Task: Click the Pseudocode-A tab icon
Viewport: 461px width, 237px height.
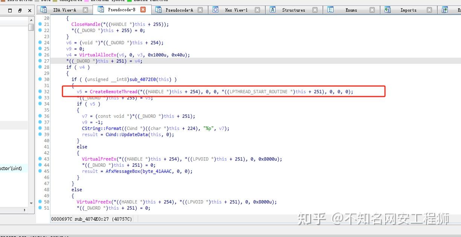Action: [x=158, y=10]
